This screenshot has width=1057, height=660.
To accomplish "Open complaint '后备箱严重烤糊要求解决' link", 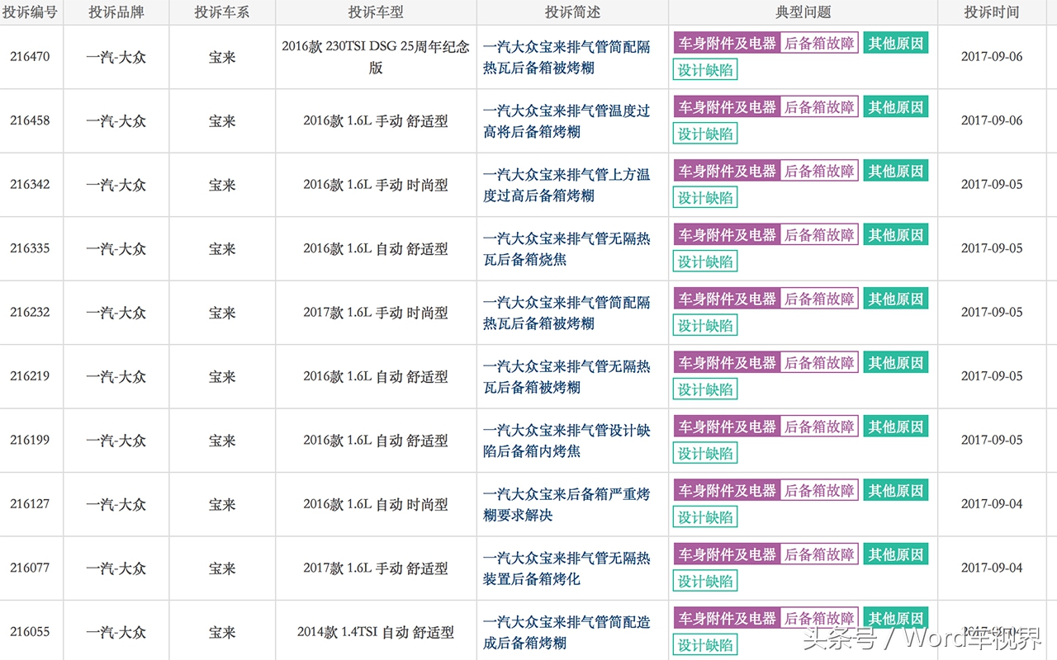I will (x=566, y=504).
